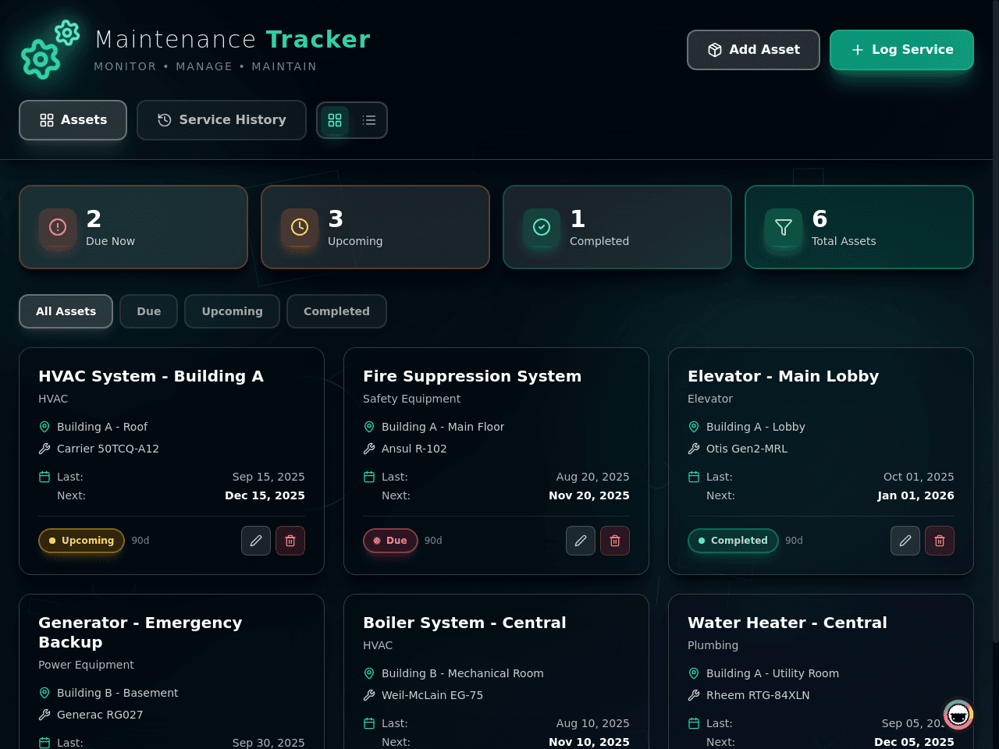Click the Log Service button

point(901,50)
